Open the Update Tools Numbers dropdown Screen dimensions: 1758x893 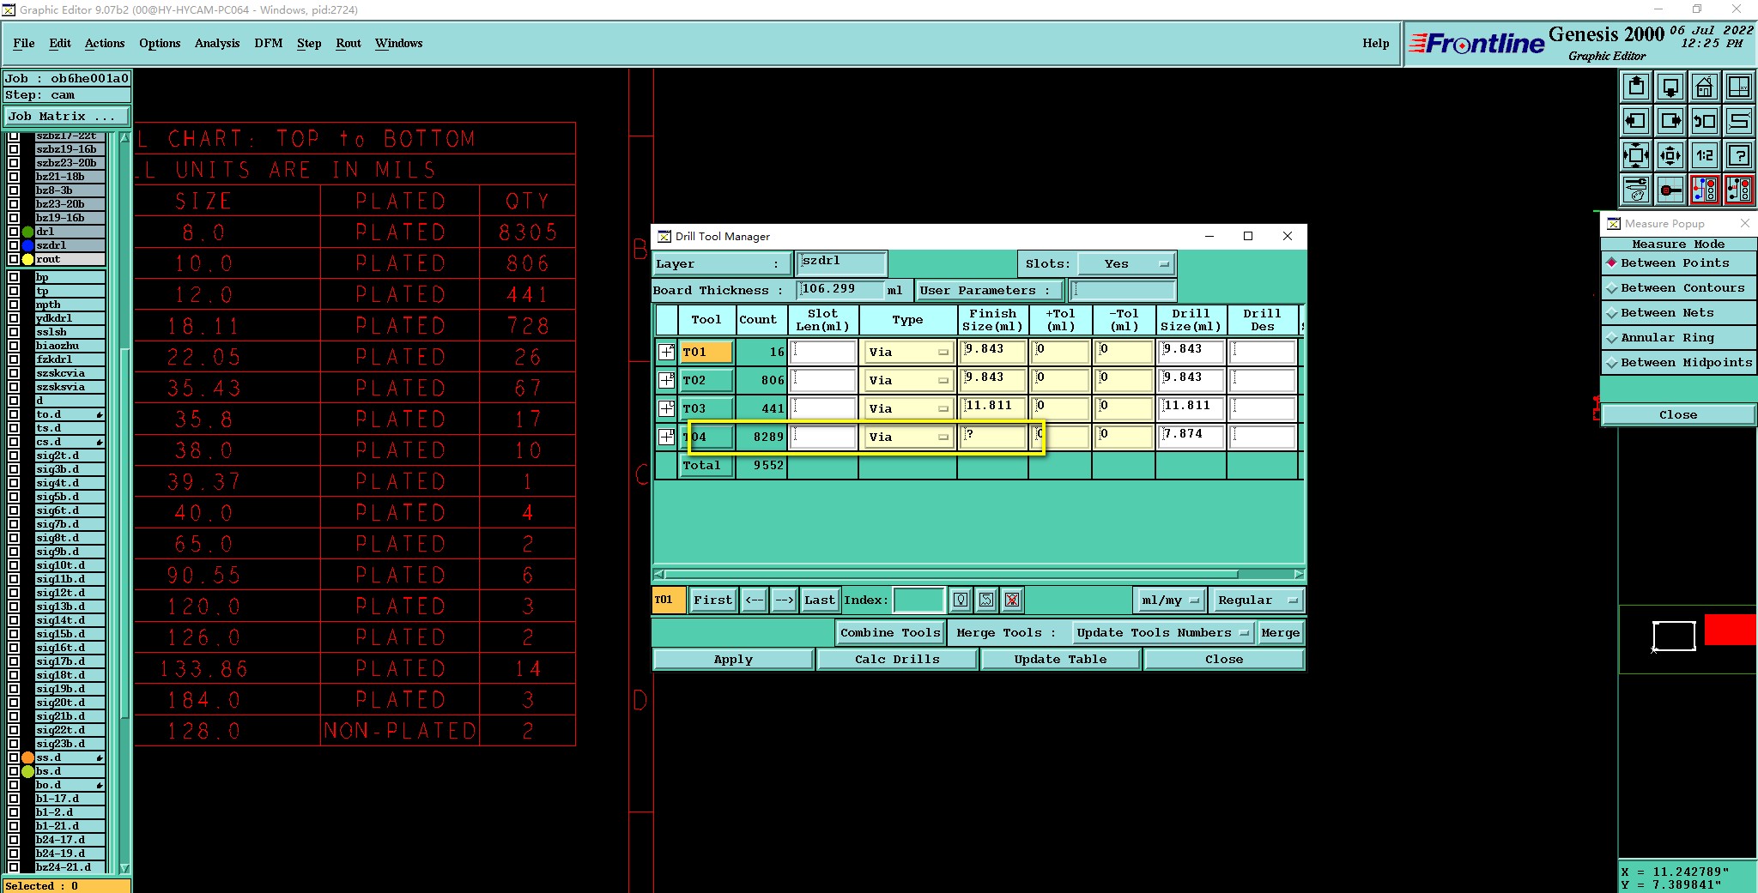(1162, 633)
